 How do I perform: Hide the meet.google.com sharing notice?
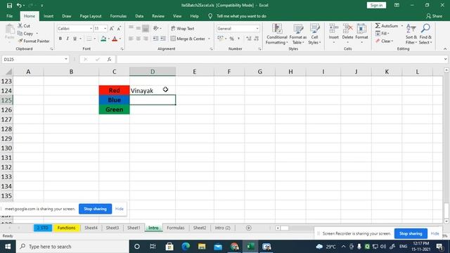(120, 209)
